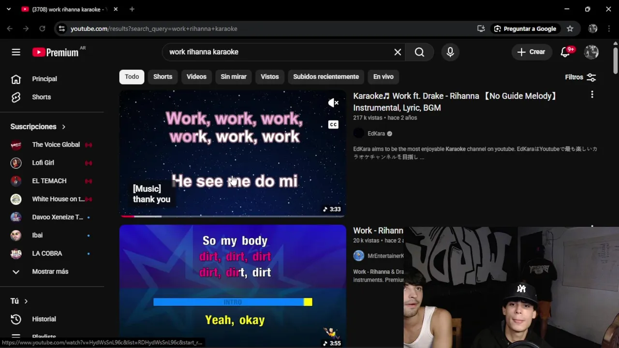Open the Crear button

tap(531, 52)
